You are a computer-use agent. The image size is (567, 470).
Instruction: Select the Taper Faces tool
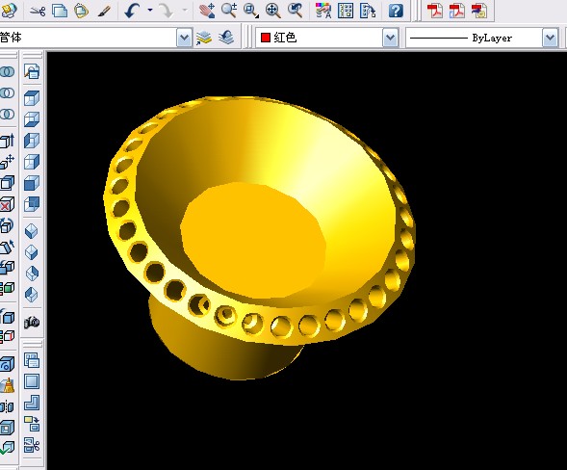[x=8, y=247]
